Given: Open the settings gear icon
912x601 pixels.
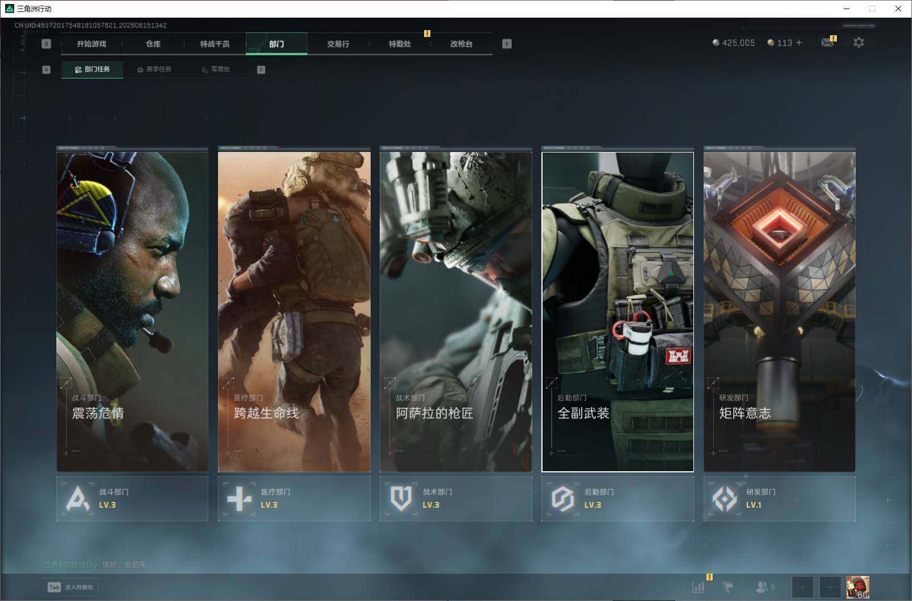Looking at the screenshot, I should point(858,43).
